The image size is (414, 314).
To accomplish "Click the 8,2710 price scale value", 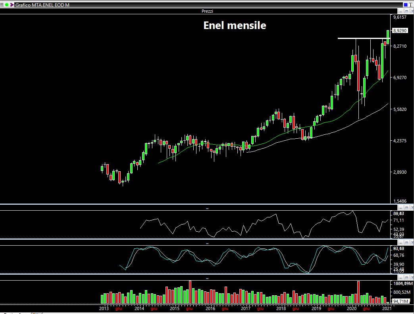I will pos(400,46).
